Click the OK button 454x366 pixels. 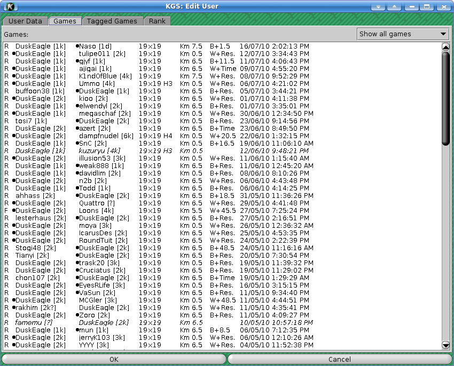114,360
